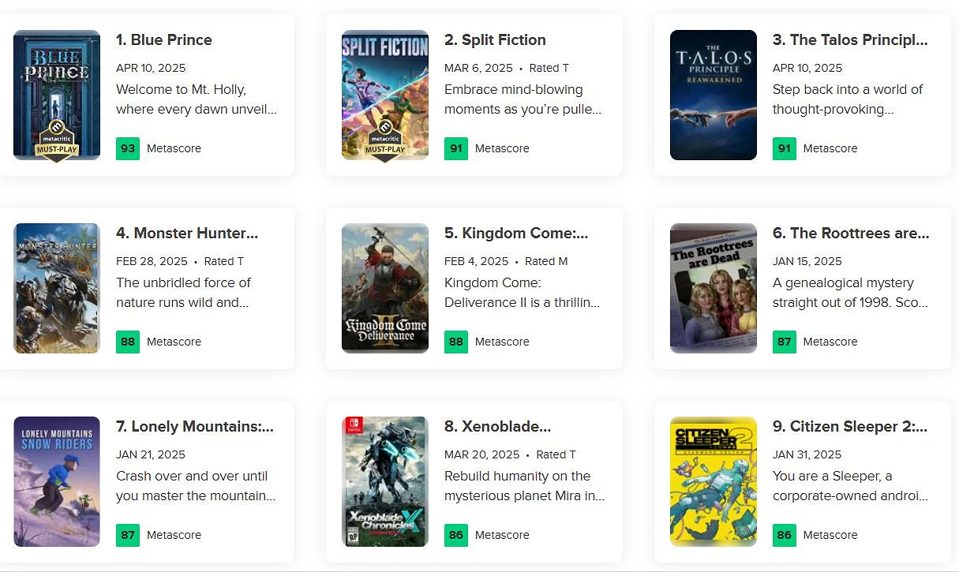Image resolution: width=959 pixels, height=572 pixels.
Task: Click the Must-Play badge on Split Fiction cover
Action: tap(385, 140)
